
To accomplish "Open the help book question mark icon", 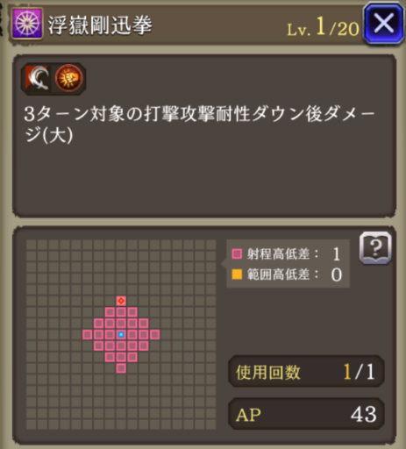I will 375,248.
